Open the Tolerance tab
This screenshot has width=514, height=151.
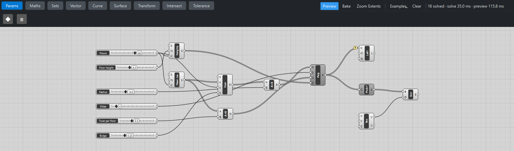(x=201, y=6)
